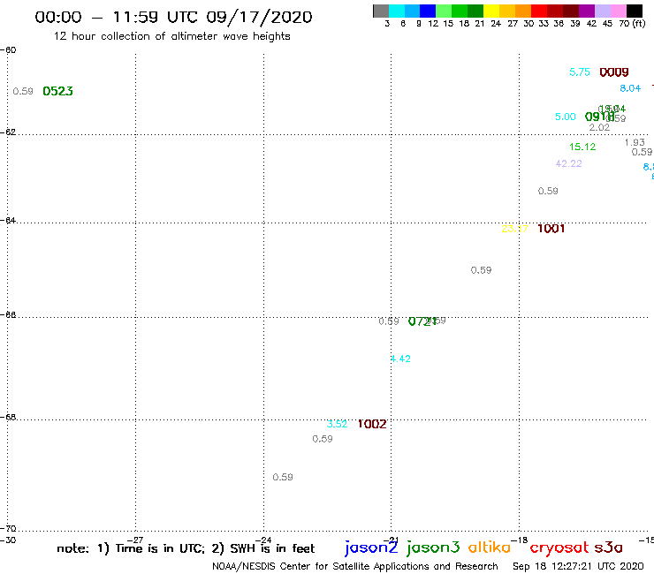Select the yellow swatch in the color legend
Image resolution: width=654 pixels, height=574 pixels.
point(491,11)
